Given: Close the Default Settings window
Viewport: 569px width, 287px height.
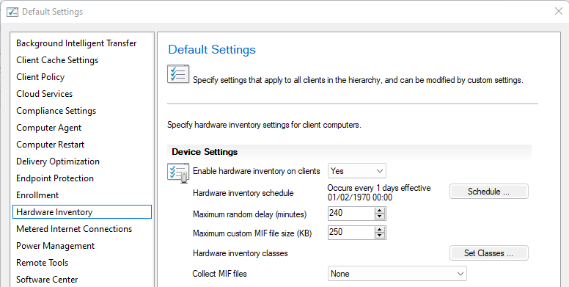Looking at the screenshot, I should (559, 12).
